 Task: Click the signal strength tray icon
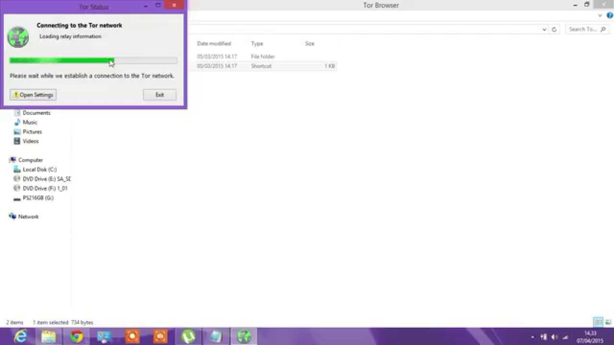pyautogui.click(x=565, y=337)
